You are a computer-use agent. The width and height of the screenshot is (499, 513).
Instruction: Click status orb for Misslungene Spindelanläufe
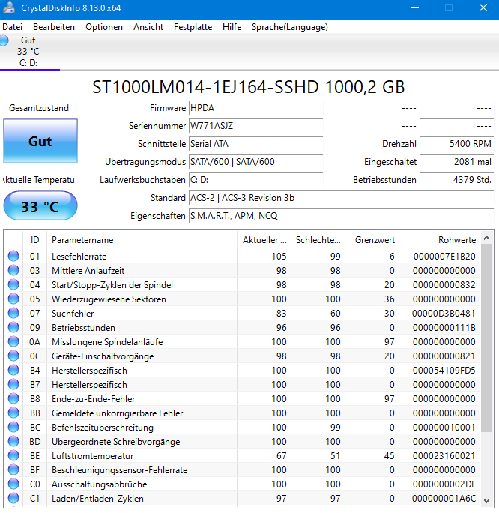click(13, 341)
